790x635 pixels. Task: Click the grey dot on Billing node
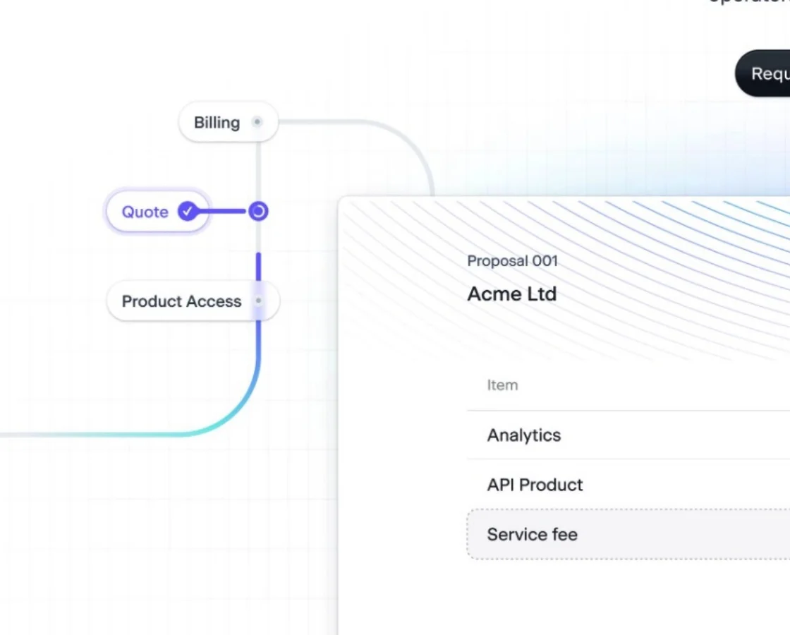point(257,122)
